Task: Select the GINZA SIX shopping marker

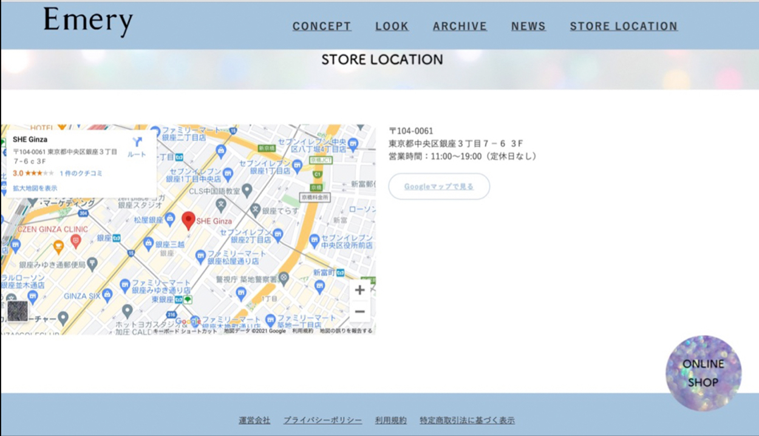Action: click(x=107, y=295)
